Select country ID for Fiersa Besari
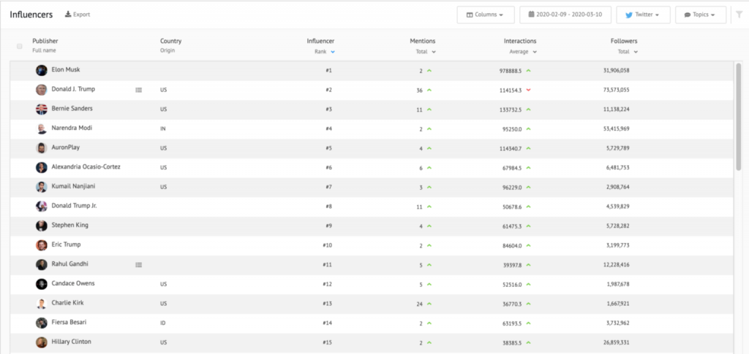The height and width of the screenshot is (354, 749). (163, 323)
